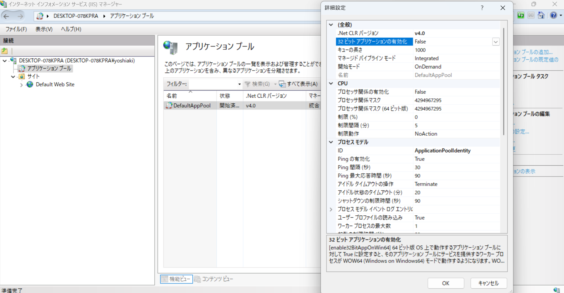Select the ID property row
Screen dimensions: 564x293
pos(418,151)
